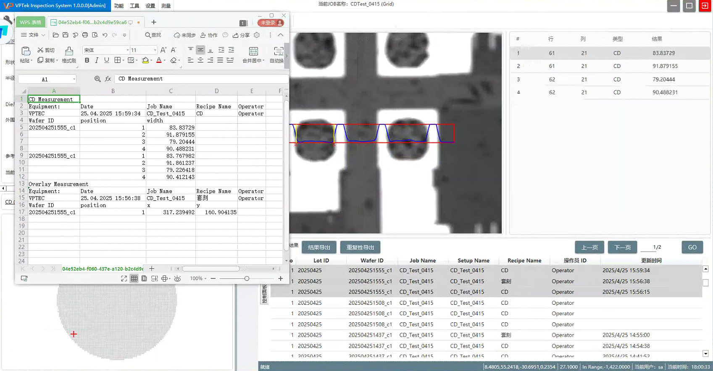713x371 pixels.
Task: Switch to page layout view in status bar
Action: point(144,278)
